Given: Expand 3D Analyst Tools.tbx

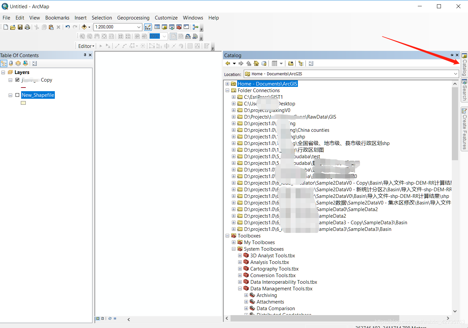Looking at the screenshot, I should 240,256.
